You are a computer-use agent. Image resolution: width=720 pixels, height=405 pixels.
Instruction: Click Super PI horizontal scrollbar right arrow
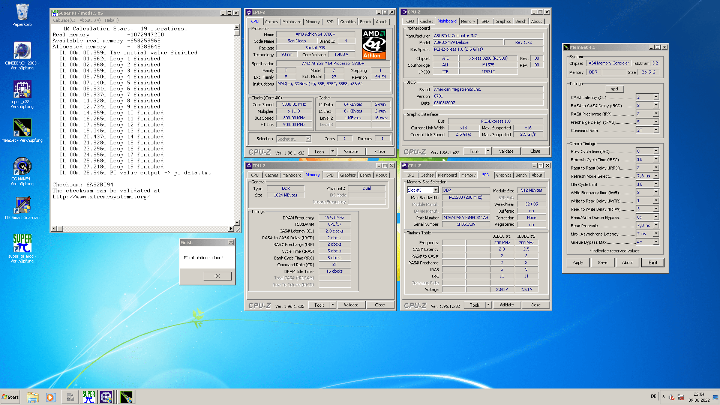[x=231, y=228]
